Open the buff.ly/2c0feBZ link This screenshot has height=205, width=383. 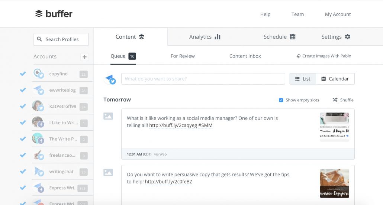[x=168, y=182]
